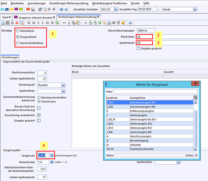Select the Abschlusszeugnis row
Image resolution: width=208 pixels, height=181 pixels.
(x=150, y=136)
